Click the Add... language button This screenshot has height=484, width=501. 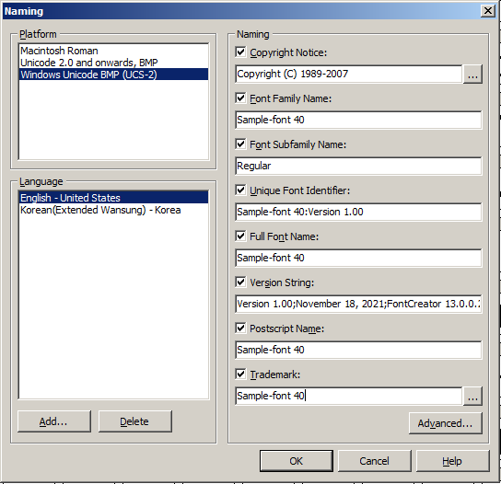54,421
